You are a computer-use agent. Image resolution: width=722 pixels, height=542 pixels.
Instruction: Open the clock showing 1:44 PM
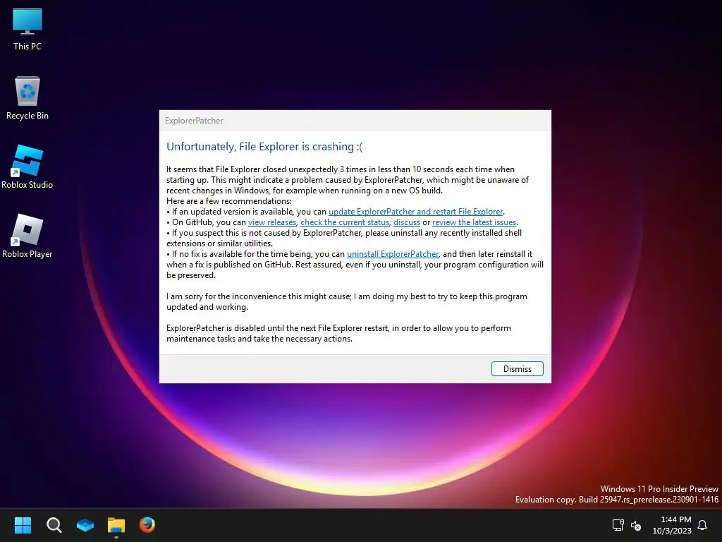(672, 525)
